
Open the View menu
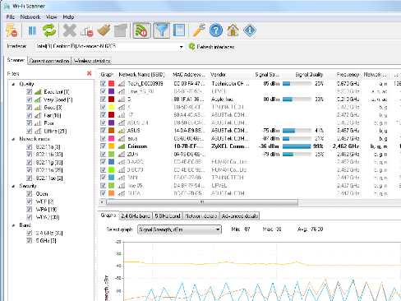pos(52,17)
